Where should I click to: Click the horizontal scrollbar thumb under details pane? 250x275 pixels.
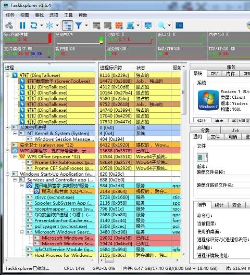click(x=109, y=260)
